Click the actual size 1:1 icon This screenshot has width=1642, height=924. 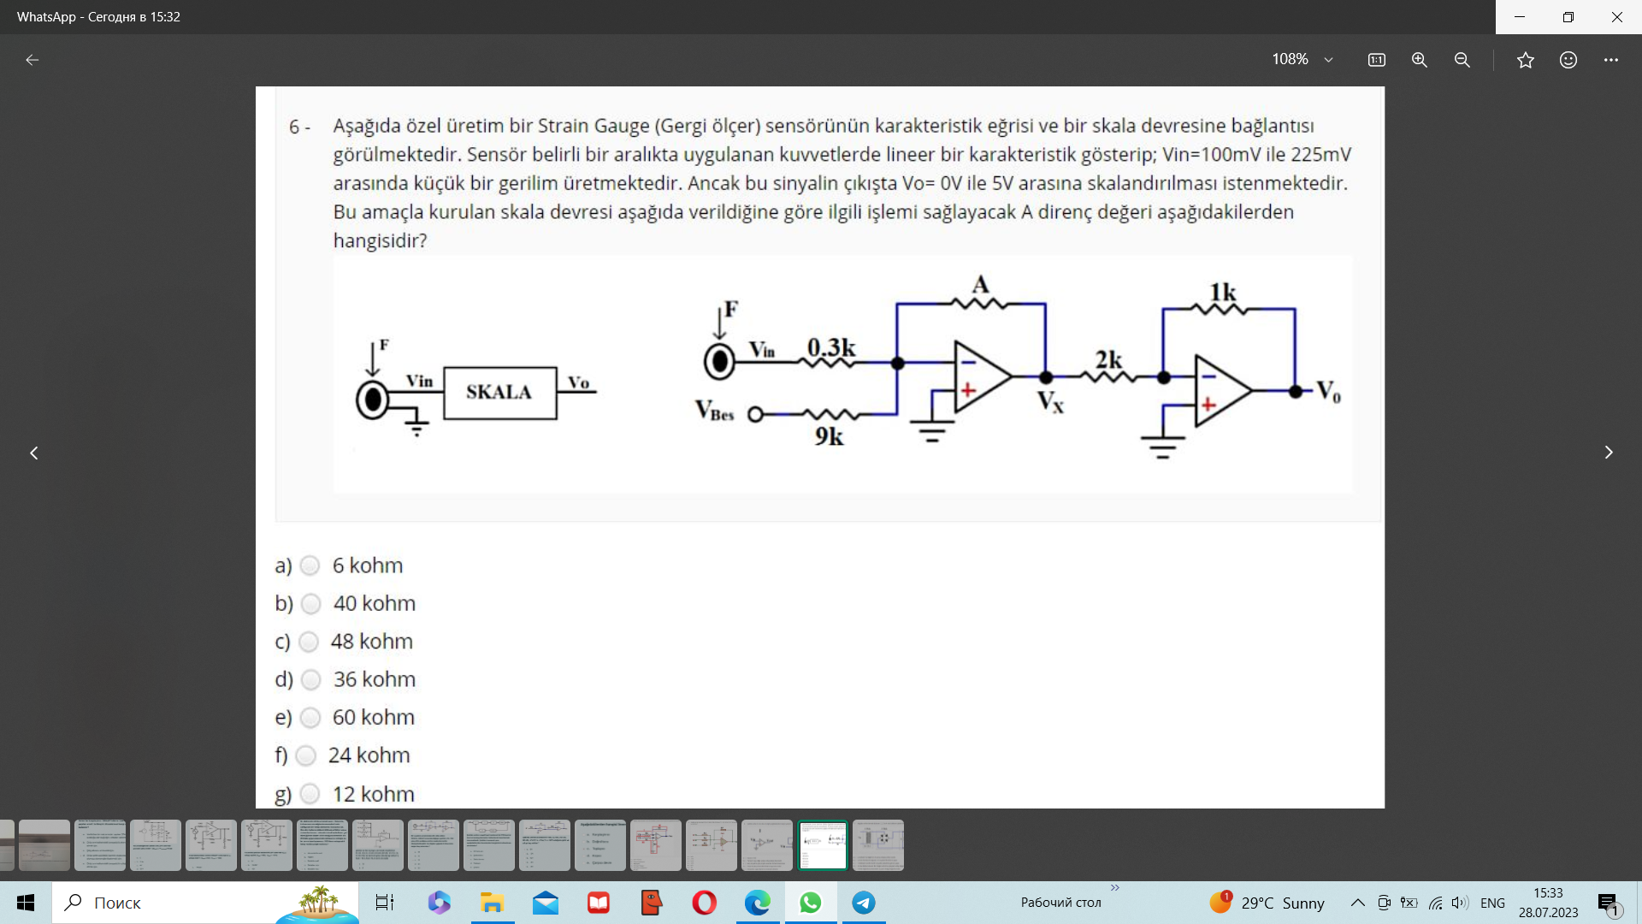click(x=1376, y=60)
